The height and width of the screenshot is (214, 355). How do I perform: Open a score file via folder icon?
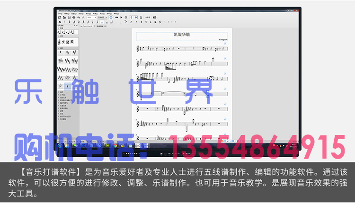click(64, 18)
